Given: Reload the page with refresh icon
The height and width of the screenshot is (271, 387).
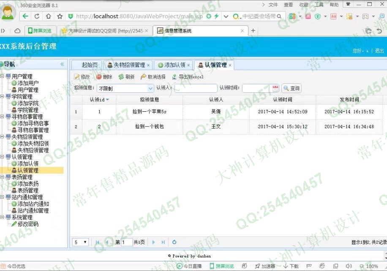Looking at the screenshot, I should pos(37,17).
